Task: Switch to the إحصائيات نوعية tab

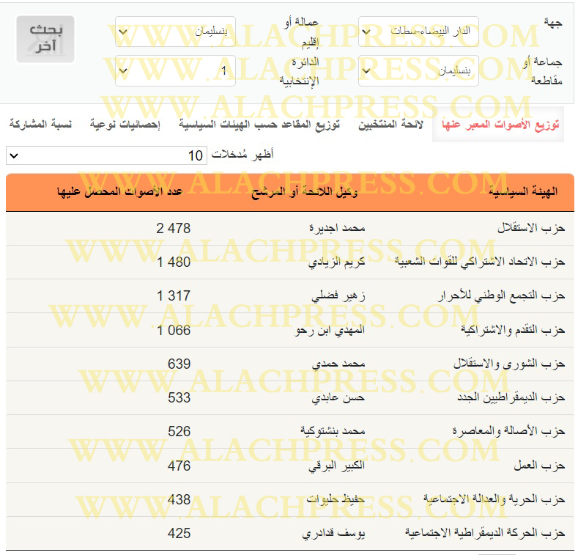Action: tap(125, 125)
